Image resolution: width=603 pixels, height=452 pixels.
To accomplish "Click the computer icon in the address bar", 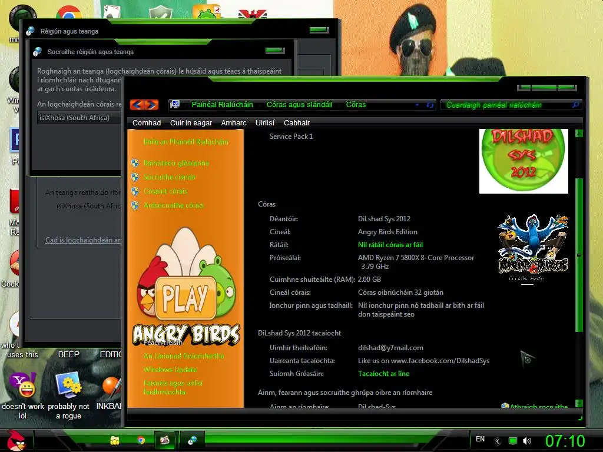I will [175, 105].
